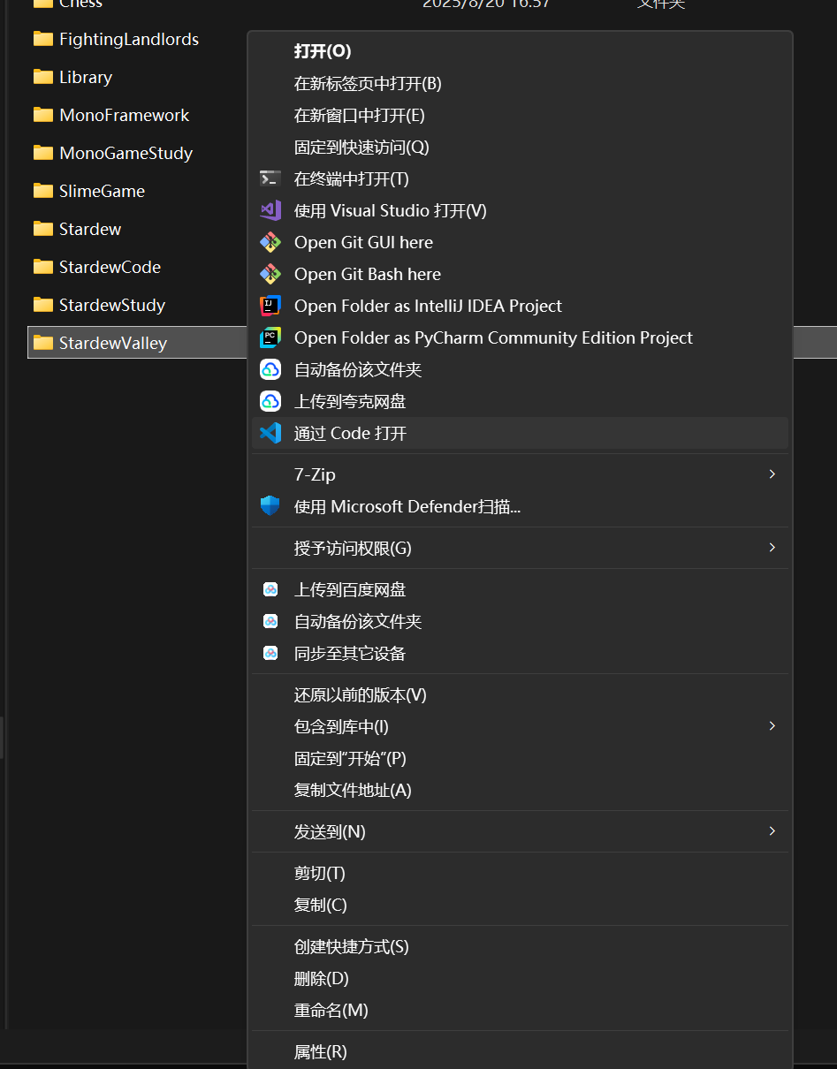The width and height of the screenshot is (837, 1069).
Task: Choose 重命名(M) from the menu
Action: (x=520, y=1010)
